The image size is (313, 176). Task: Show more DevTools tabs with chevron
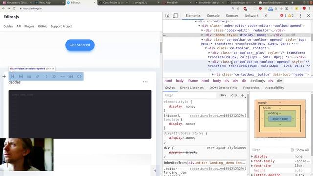tap(266, 16)
